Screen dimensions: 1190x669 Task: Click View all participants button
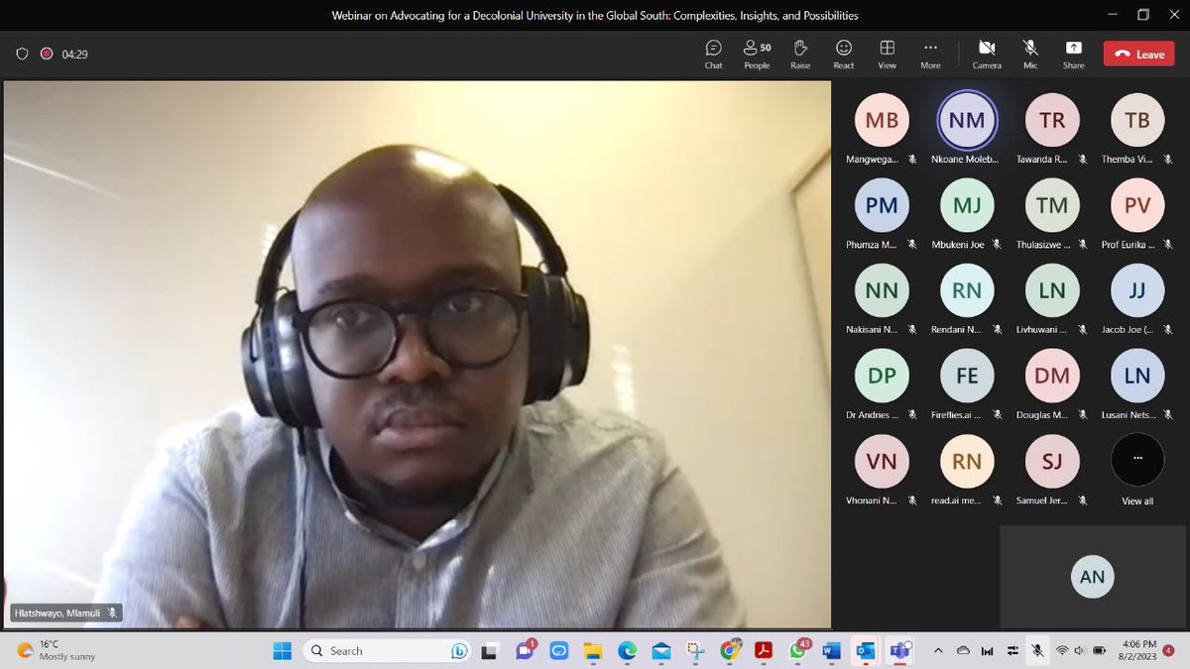(x=1137, y=461)
